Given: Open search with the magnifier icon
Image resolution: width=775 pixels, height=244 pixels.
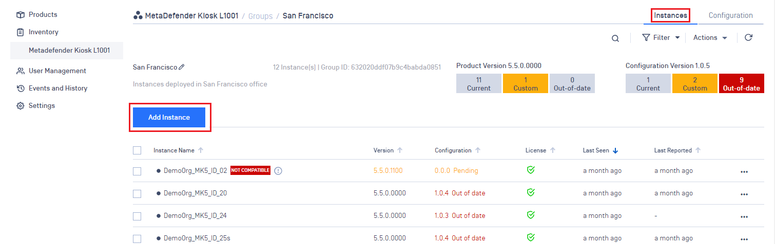Looking at the screenshot, I should [x=615, y=38].
